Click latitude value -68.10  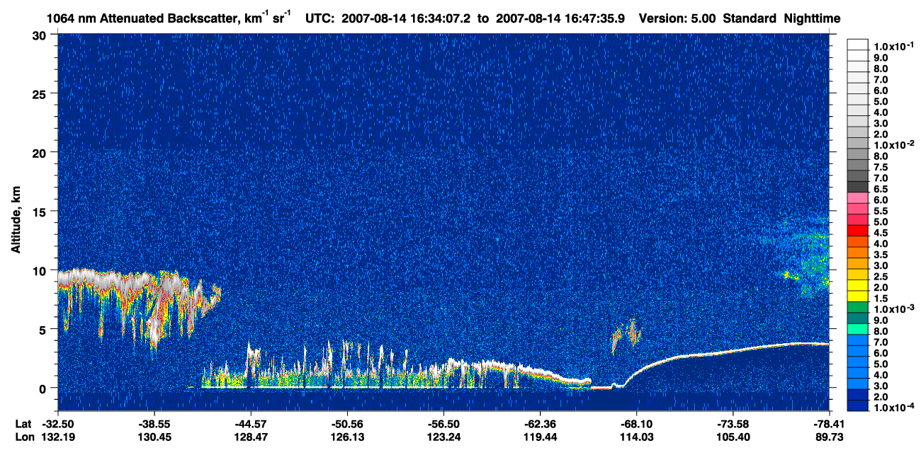(x=636, y=423)
